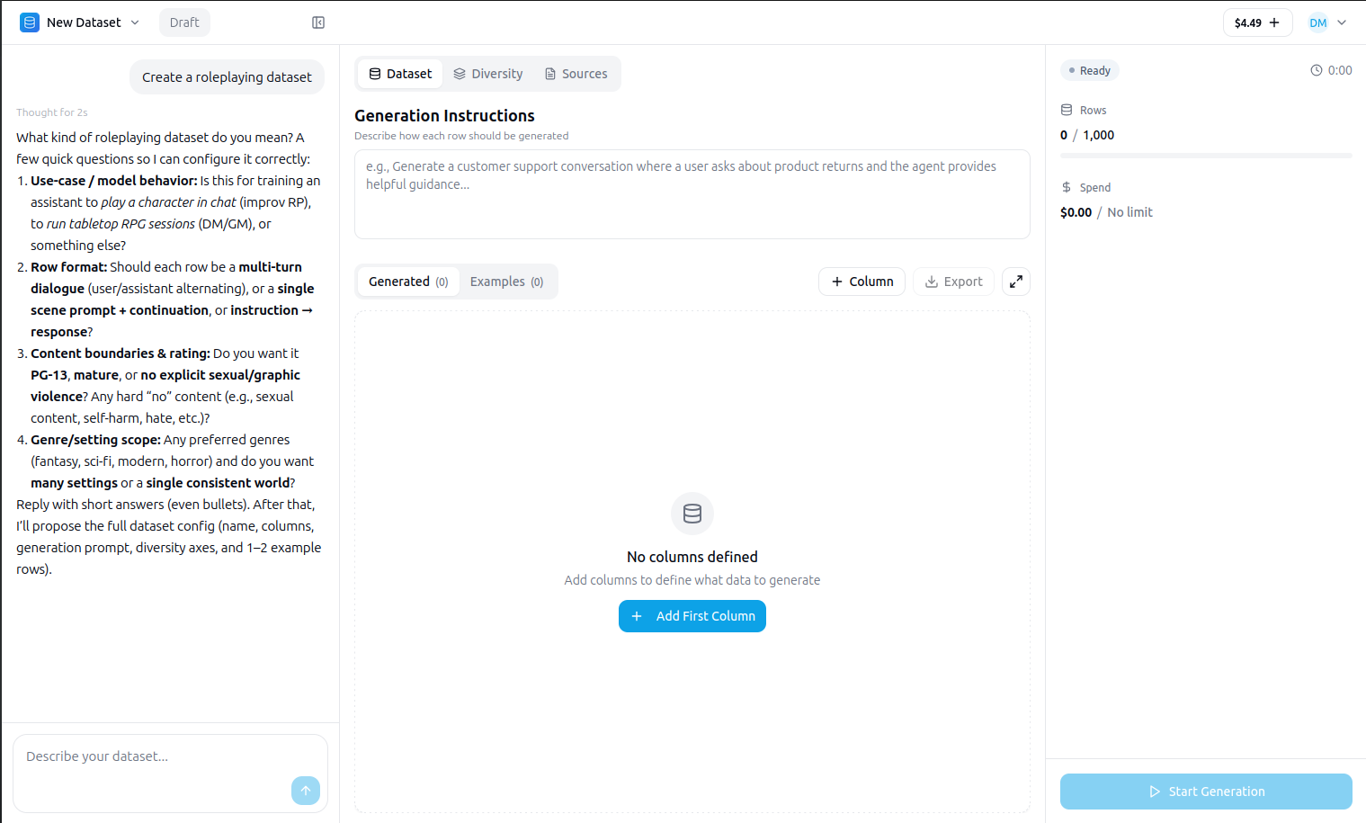Click the timer clock icon showing 0:00

pos(1315,69)
